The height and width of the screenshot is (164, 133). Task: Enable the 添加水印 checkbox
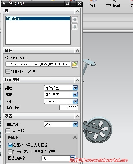coord(8,131)
